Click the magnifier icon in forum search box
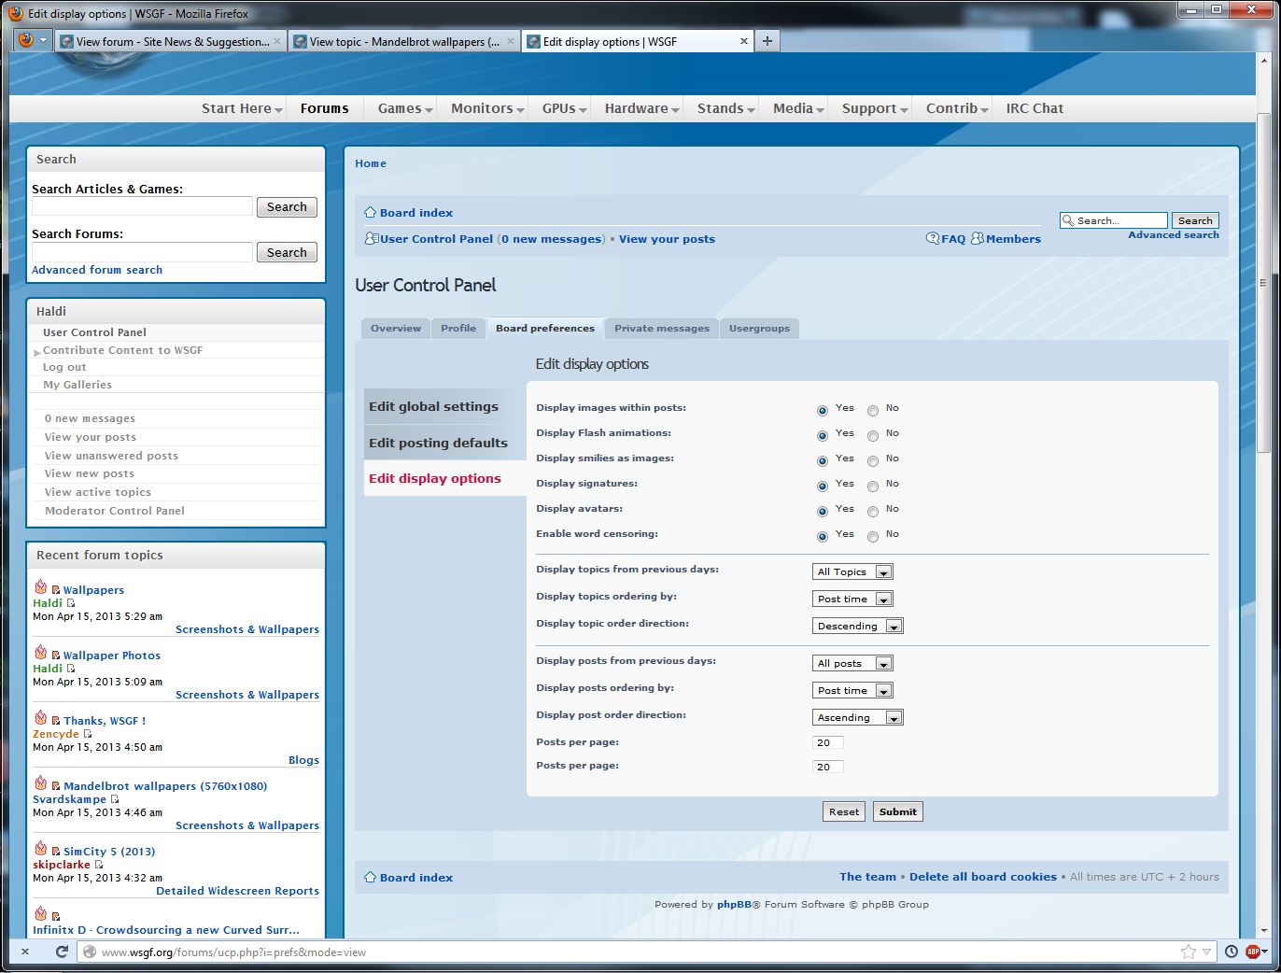 pyautogui.click(x=1068, y=220)
